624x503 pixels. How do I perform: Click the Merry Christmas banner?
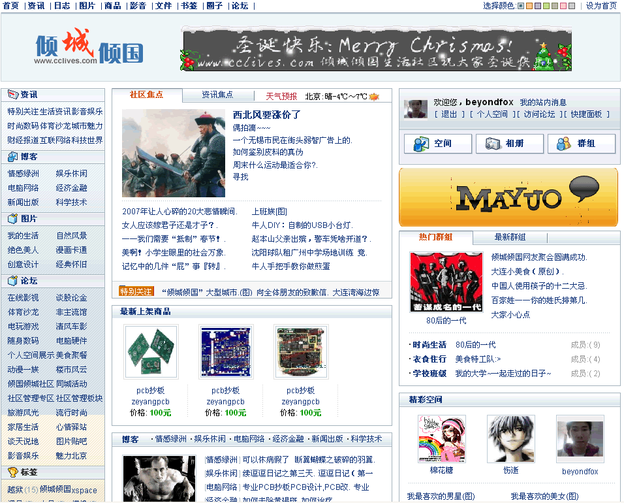(376, 48)
